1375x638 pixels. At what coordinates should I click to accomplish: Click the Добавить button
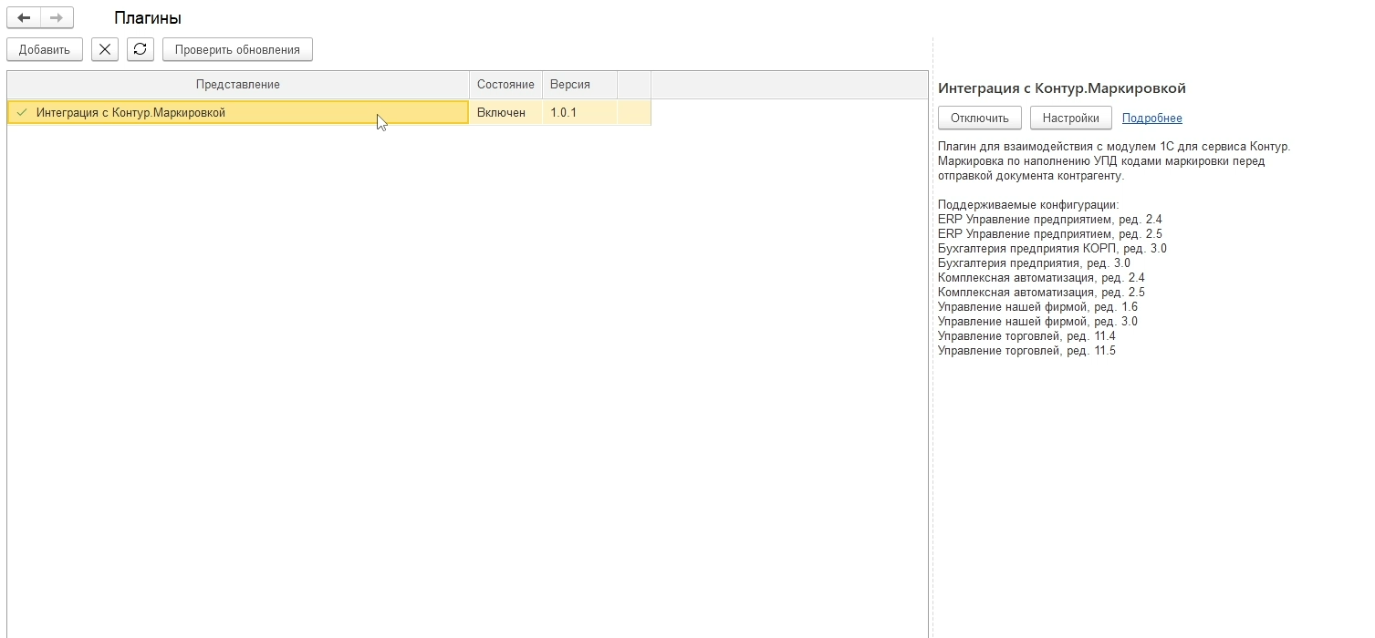tap(45, 49)
